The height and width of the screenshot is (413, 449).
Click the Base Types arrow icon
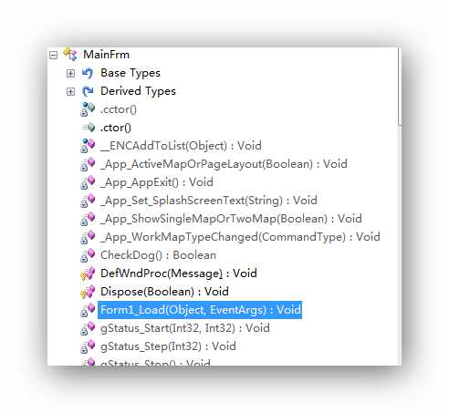[88, 73]
